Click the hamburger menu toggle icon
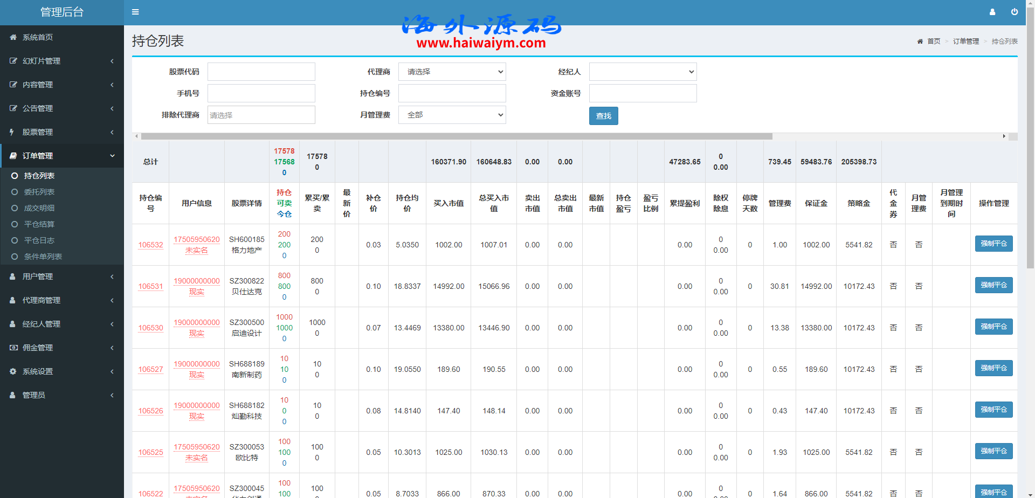 pos(135,12)
